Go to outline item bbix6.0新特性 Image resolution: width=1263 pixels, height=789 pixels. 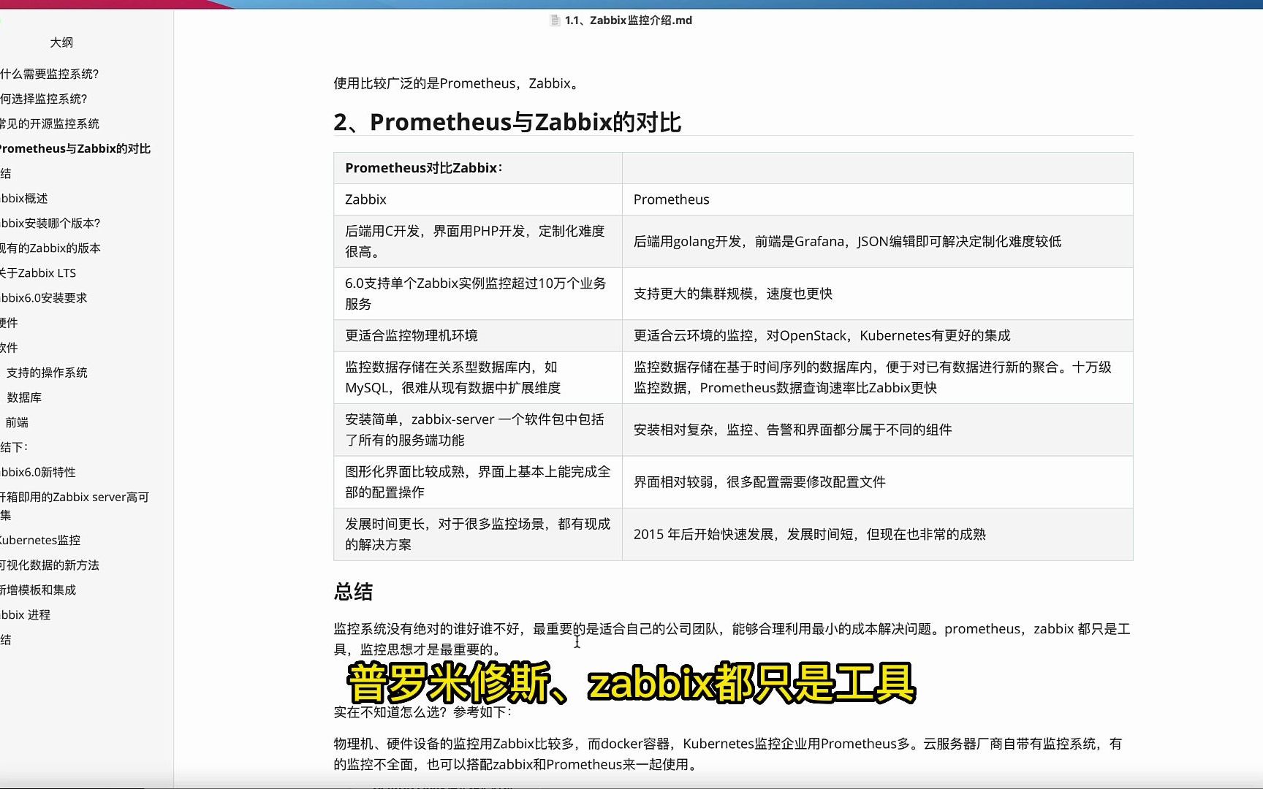coord(37,472)
